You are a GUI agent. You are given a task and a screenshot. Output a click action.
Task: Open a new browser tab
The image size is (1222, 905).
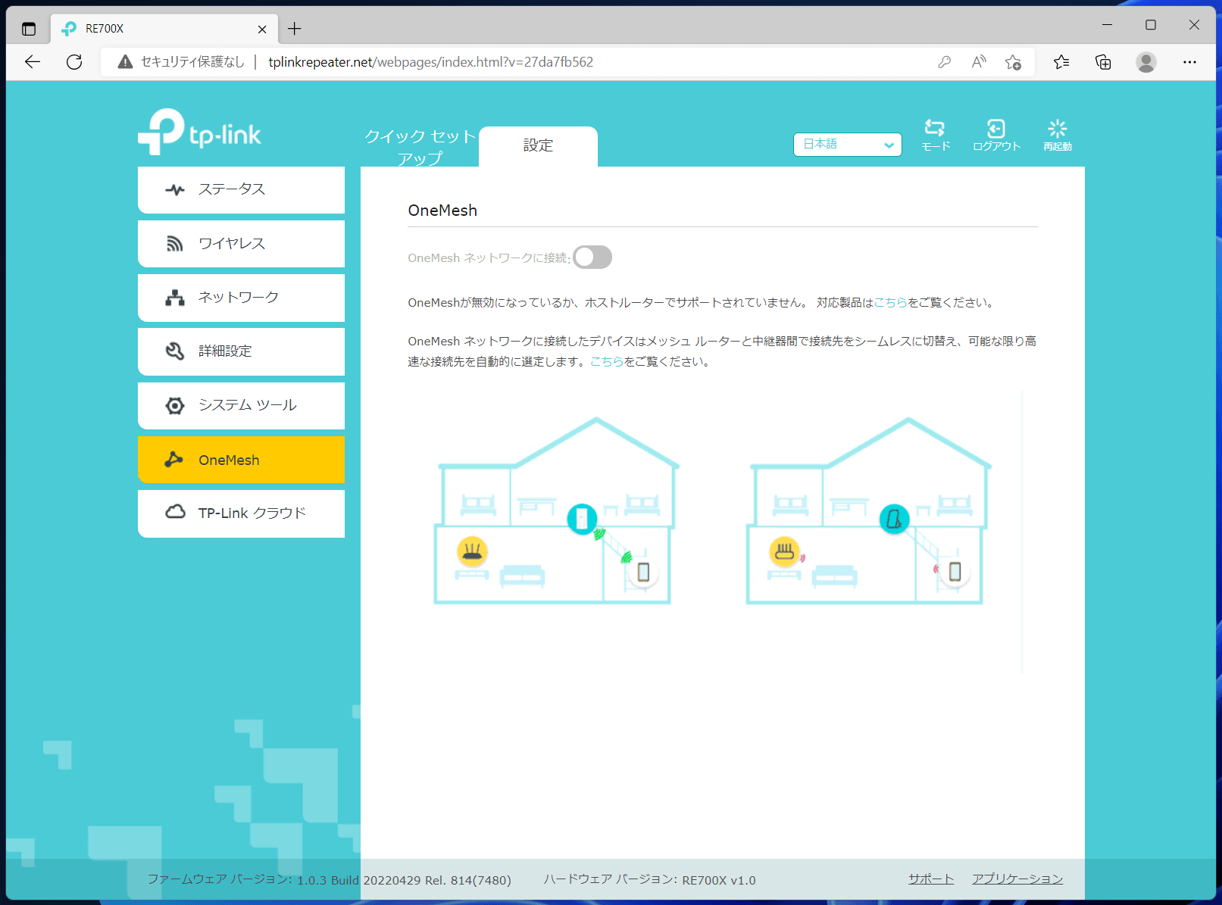pyautogui.click(x=295, y=29)
